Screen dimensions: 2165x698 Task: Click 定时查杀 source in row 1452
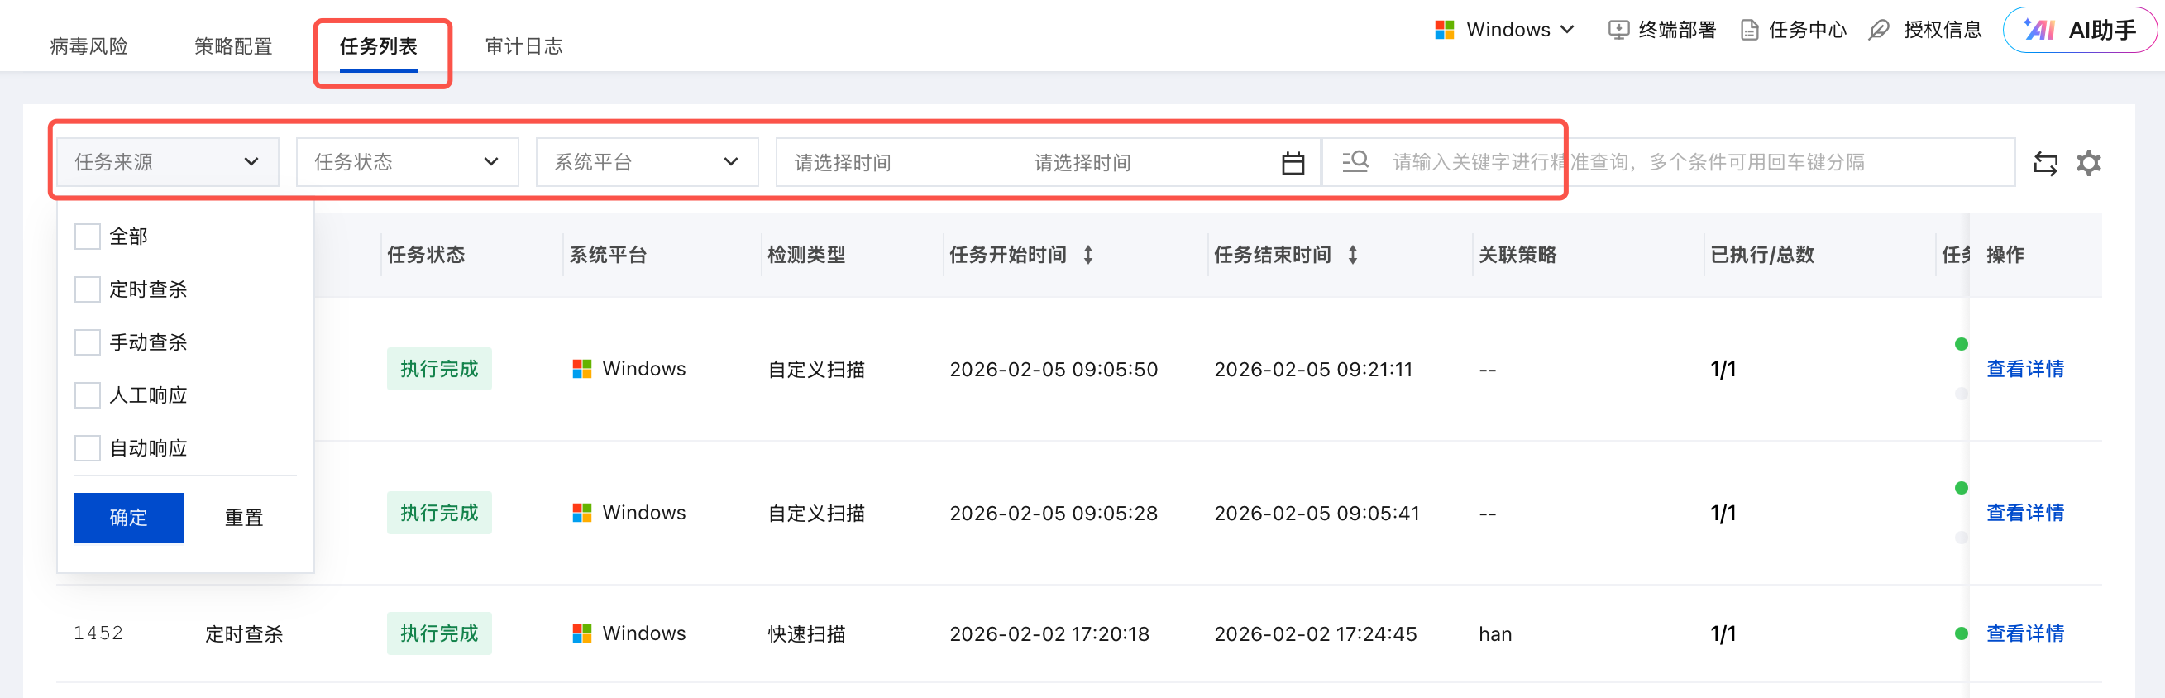click(x=245, y=634)
